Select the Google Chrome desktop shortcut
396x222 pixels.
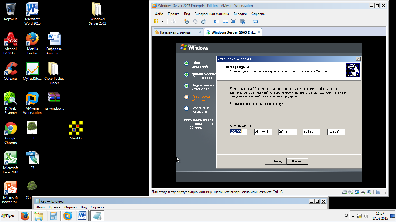(x=11, y=133)
